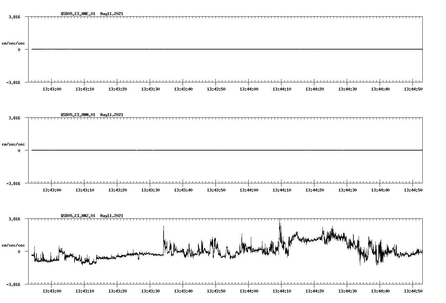Click the May11,2021 label on bottom plot

coord(112,216)
